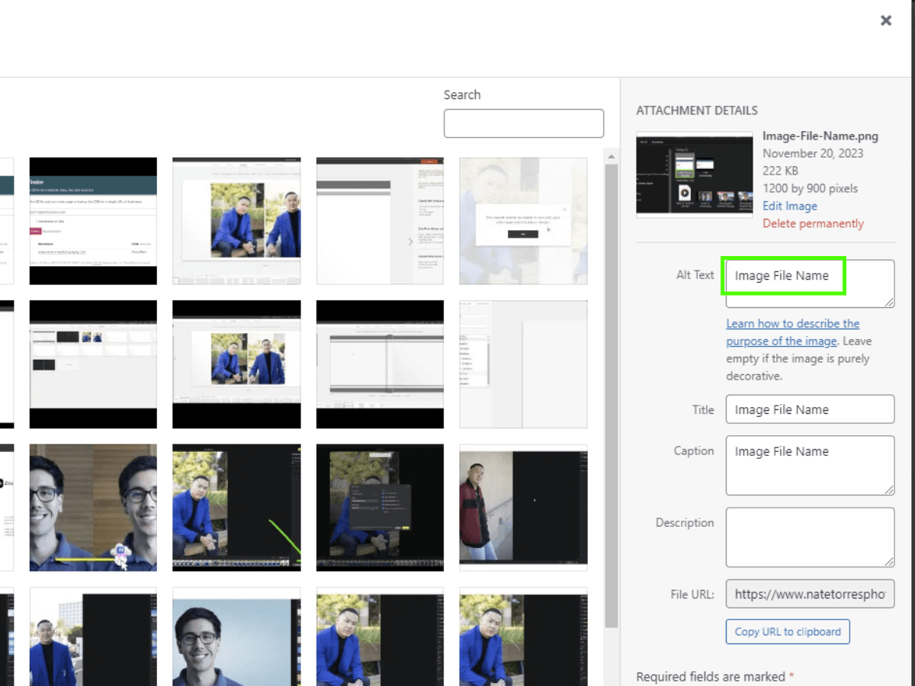The height and width of the screenshot is (686, 915).
Task: Click the Title input field
Action: coord(809,409)
